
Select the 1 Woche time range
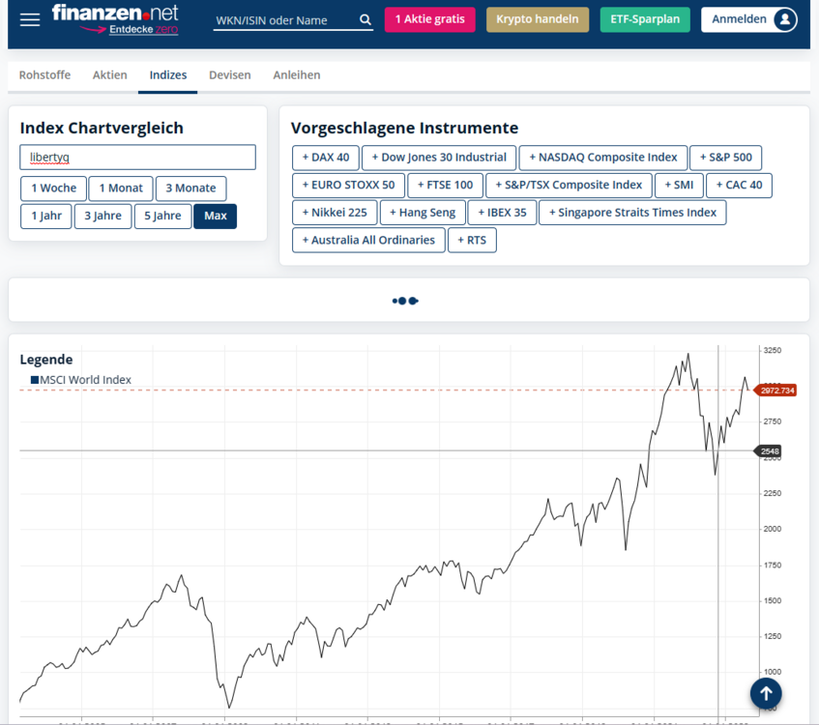click(53, 188)
